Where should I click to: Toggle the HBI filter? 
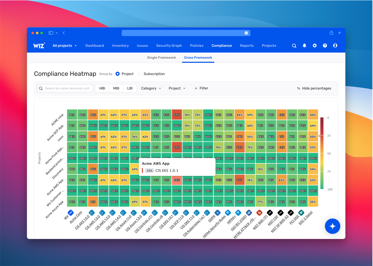pos(102,88)
